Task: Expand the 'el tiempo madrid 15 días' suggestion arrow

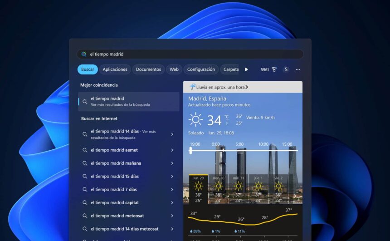Action: [172, 176]
